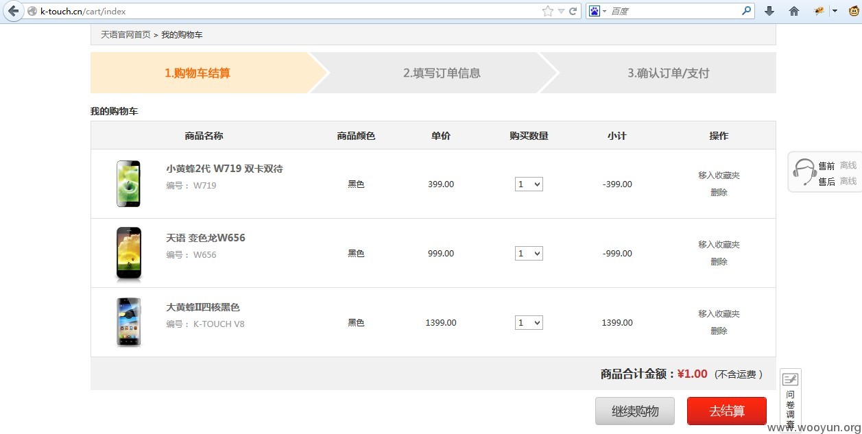Click the 购买数量 column header
This screenshot has width=862, height=434.
pyautogui.click(x=529, y=136)
